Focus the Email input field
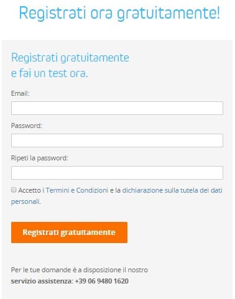Viewport: 235px width, 299px height. pos(117,108)
